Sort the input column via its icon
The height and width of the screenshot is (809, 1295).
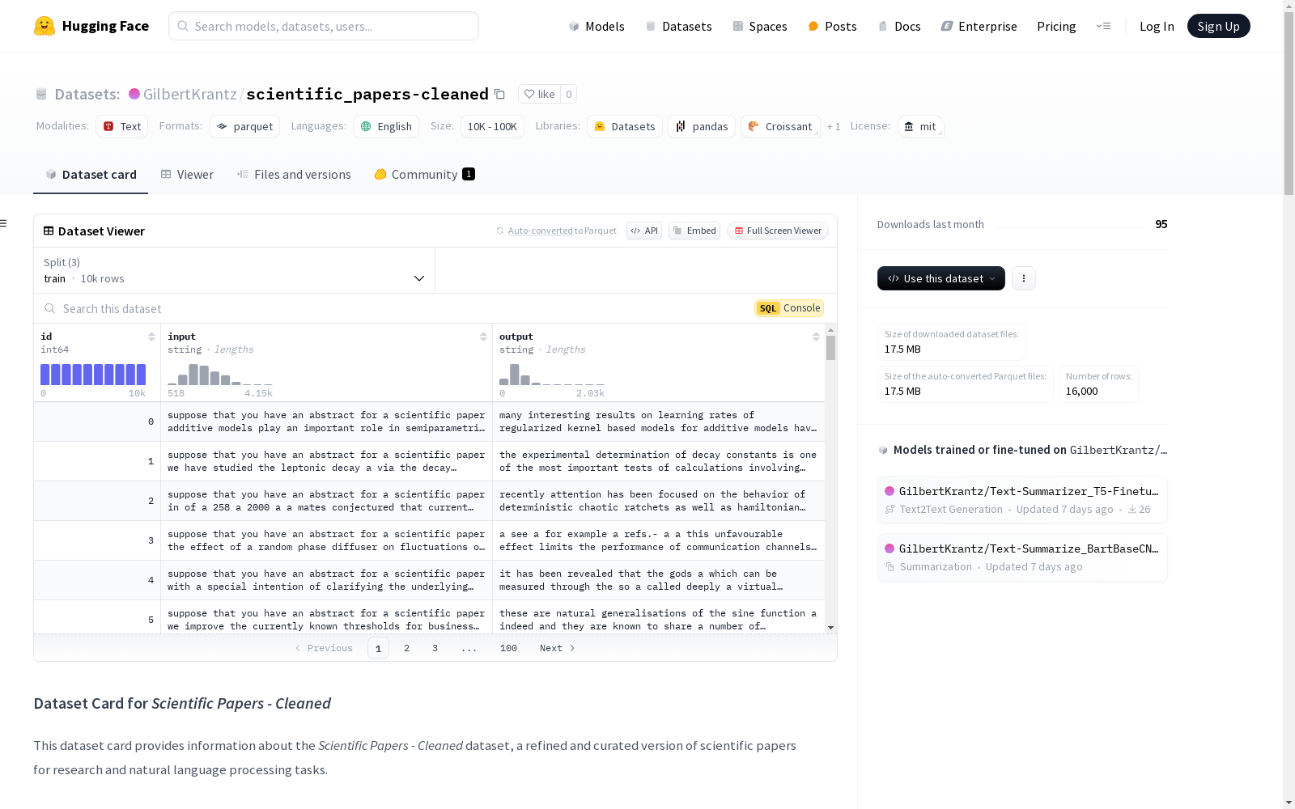pyautogui.click(x=483, y=337)
